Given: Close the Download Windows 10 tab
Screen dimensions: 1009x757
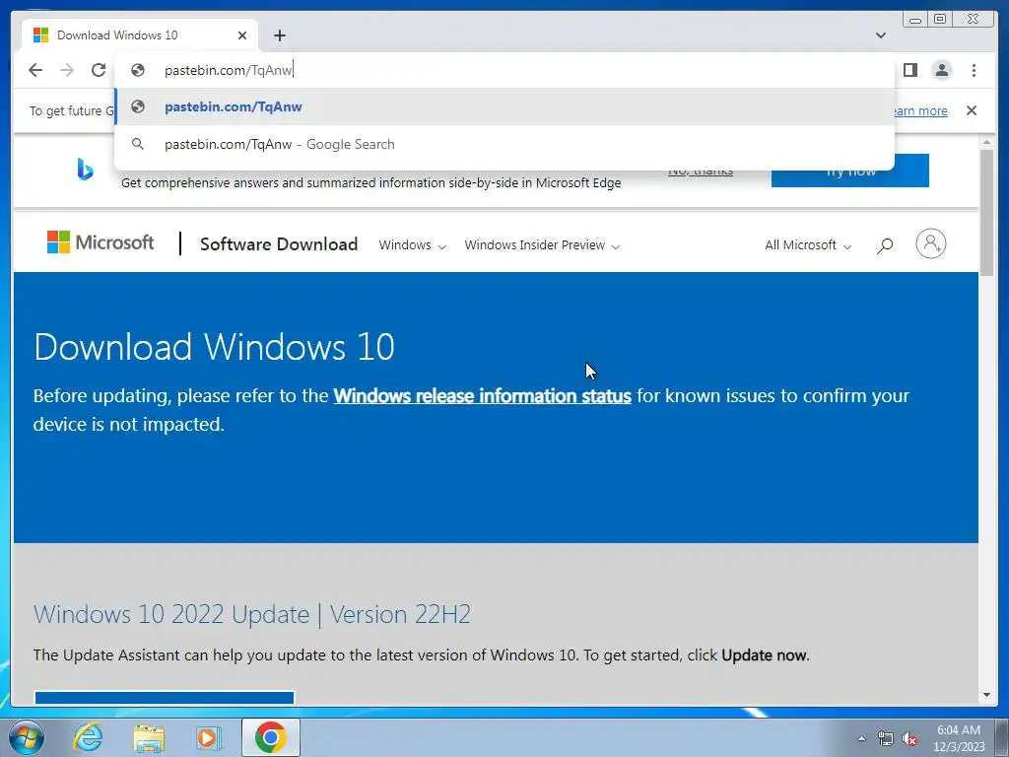Looking at the screenshot, I should tap(242, 35).
